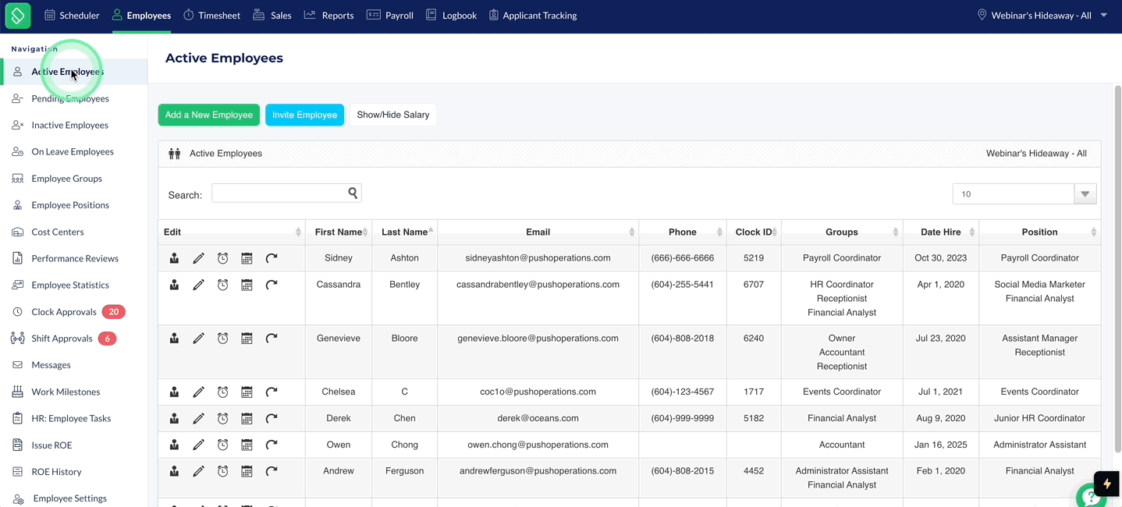Open the Payroll tab
Viewport: 1122px width, 507px height.
(390, 15)
